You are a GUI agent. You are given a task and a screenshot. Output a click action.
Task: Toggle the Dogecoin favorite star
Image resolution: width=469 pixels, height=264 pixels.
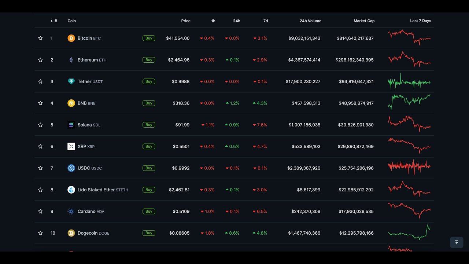click(40, 233)
